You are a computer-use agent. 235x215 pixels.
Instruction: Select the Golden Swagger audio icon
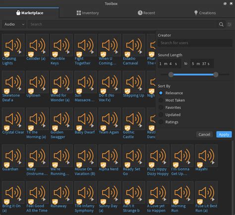(x=61, y=118)
